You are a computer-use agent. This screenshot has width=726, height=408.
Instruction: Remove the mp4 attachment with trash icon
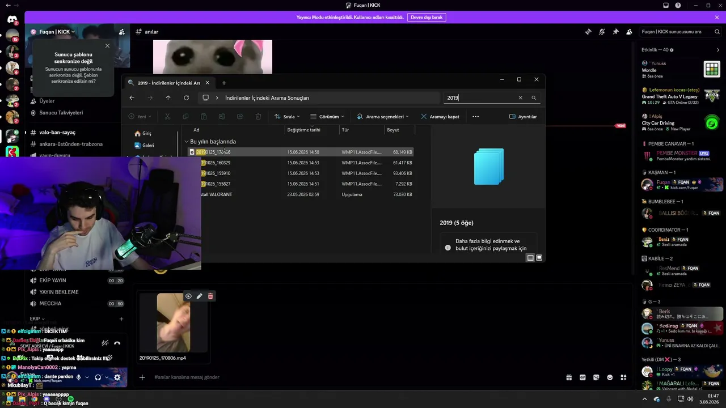210,296
